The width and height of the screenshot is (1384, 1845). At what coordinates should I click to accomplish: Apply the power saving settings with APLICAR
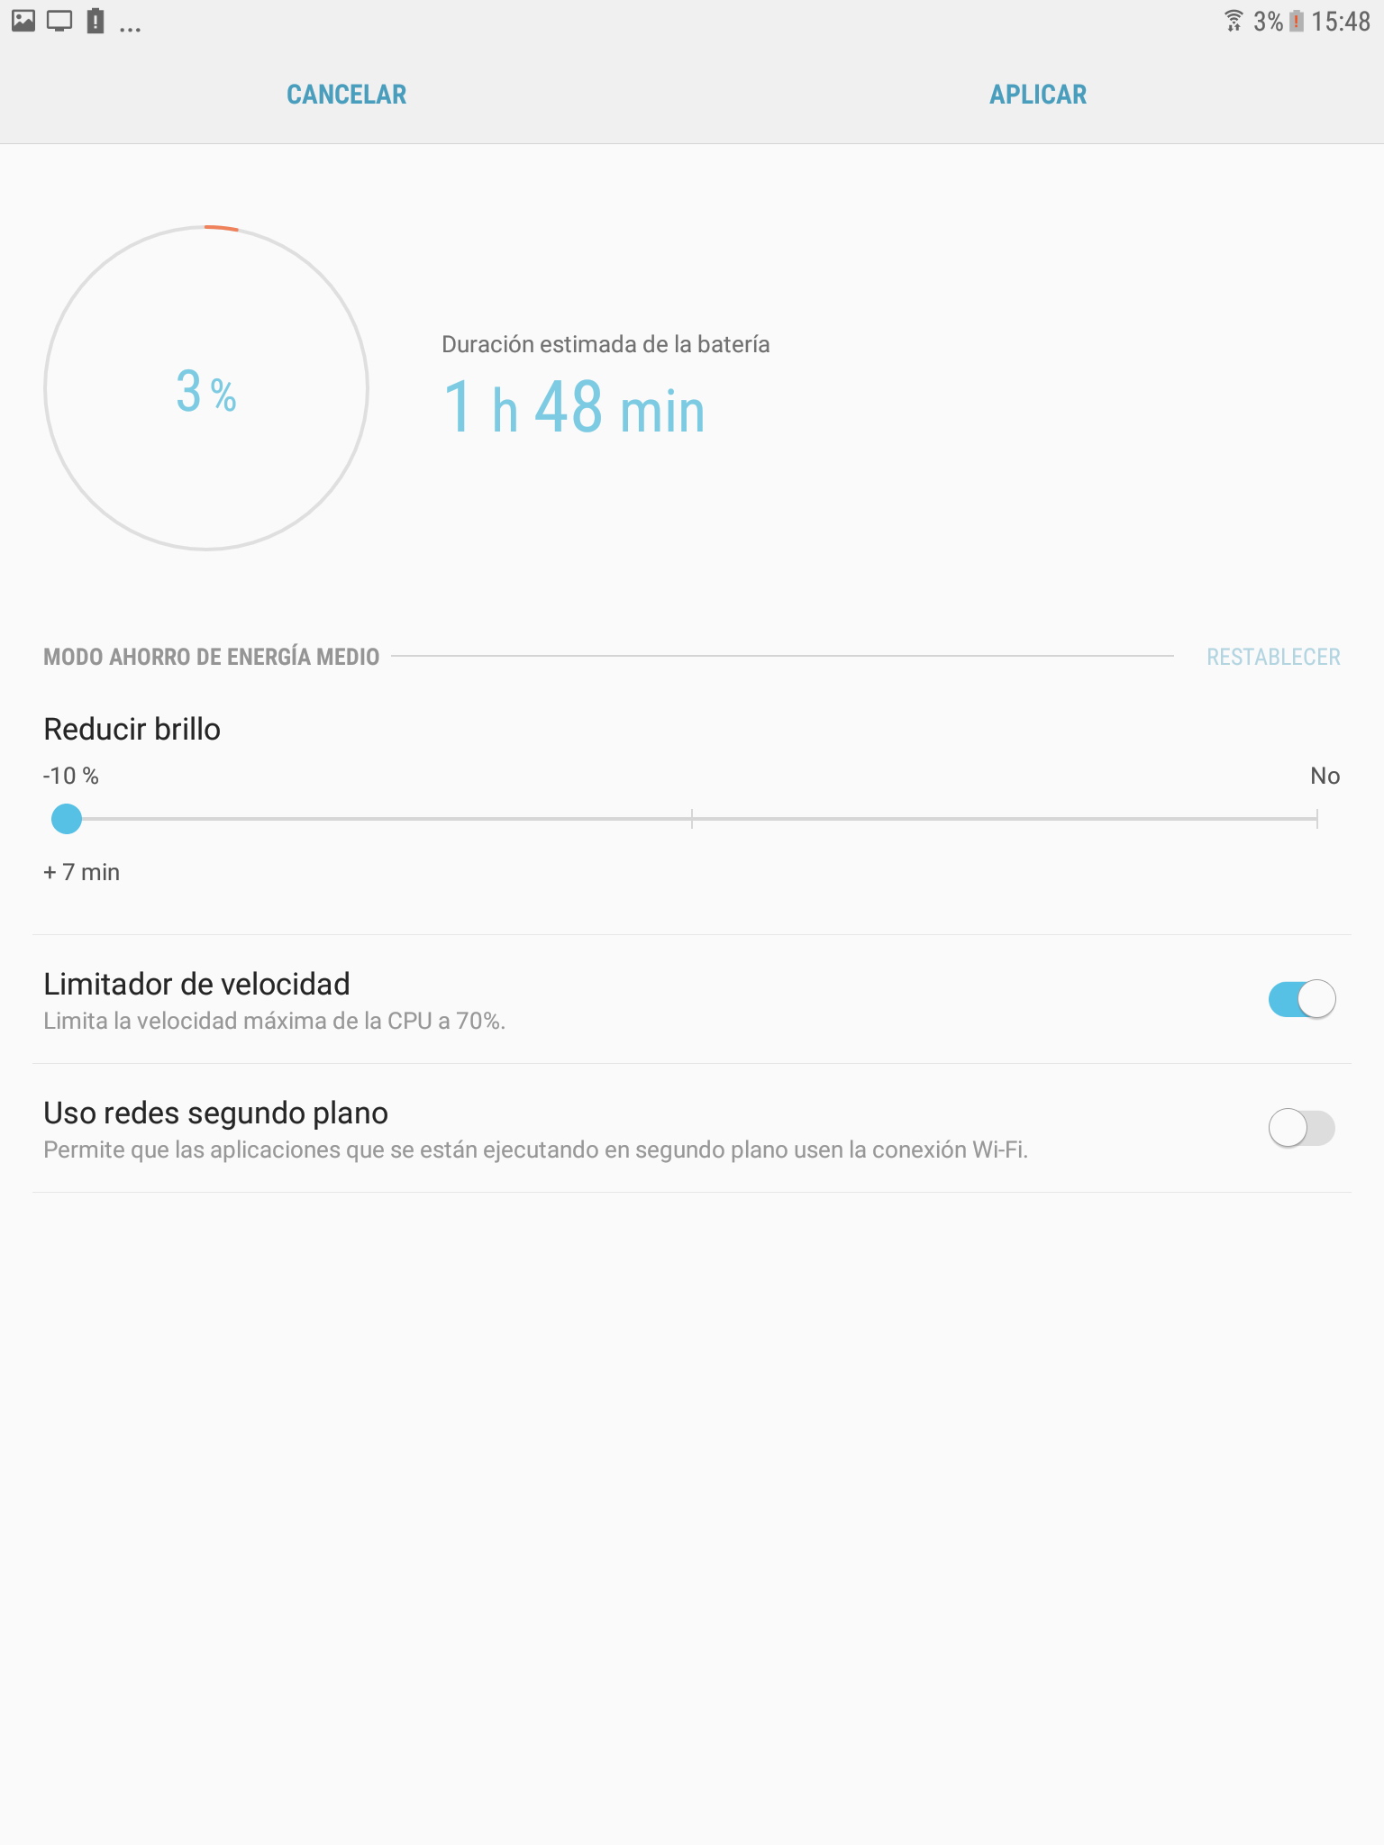[1038, 94]
